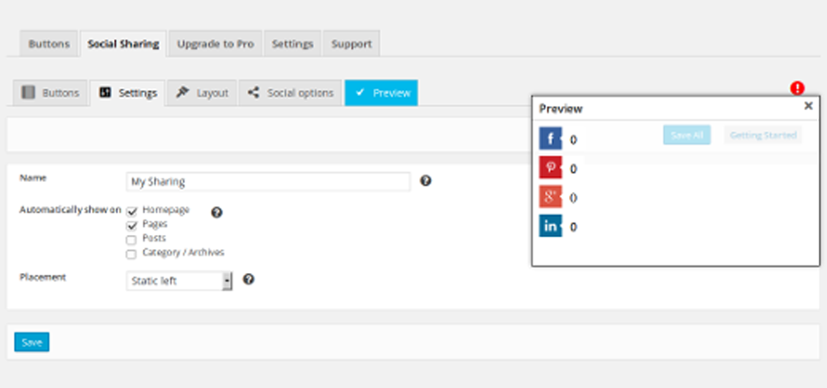Open the Placement dropdown showing Static left
The width and height of the screenshot is (827, 388).
tap(179, 280)
